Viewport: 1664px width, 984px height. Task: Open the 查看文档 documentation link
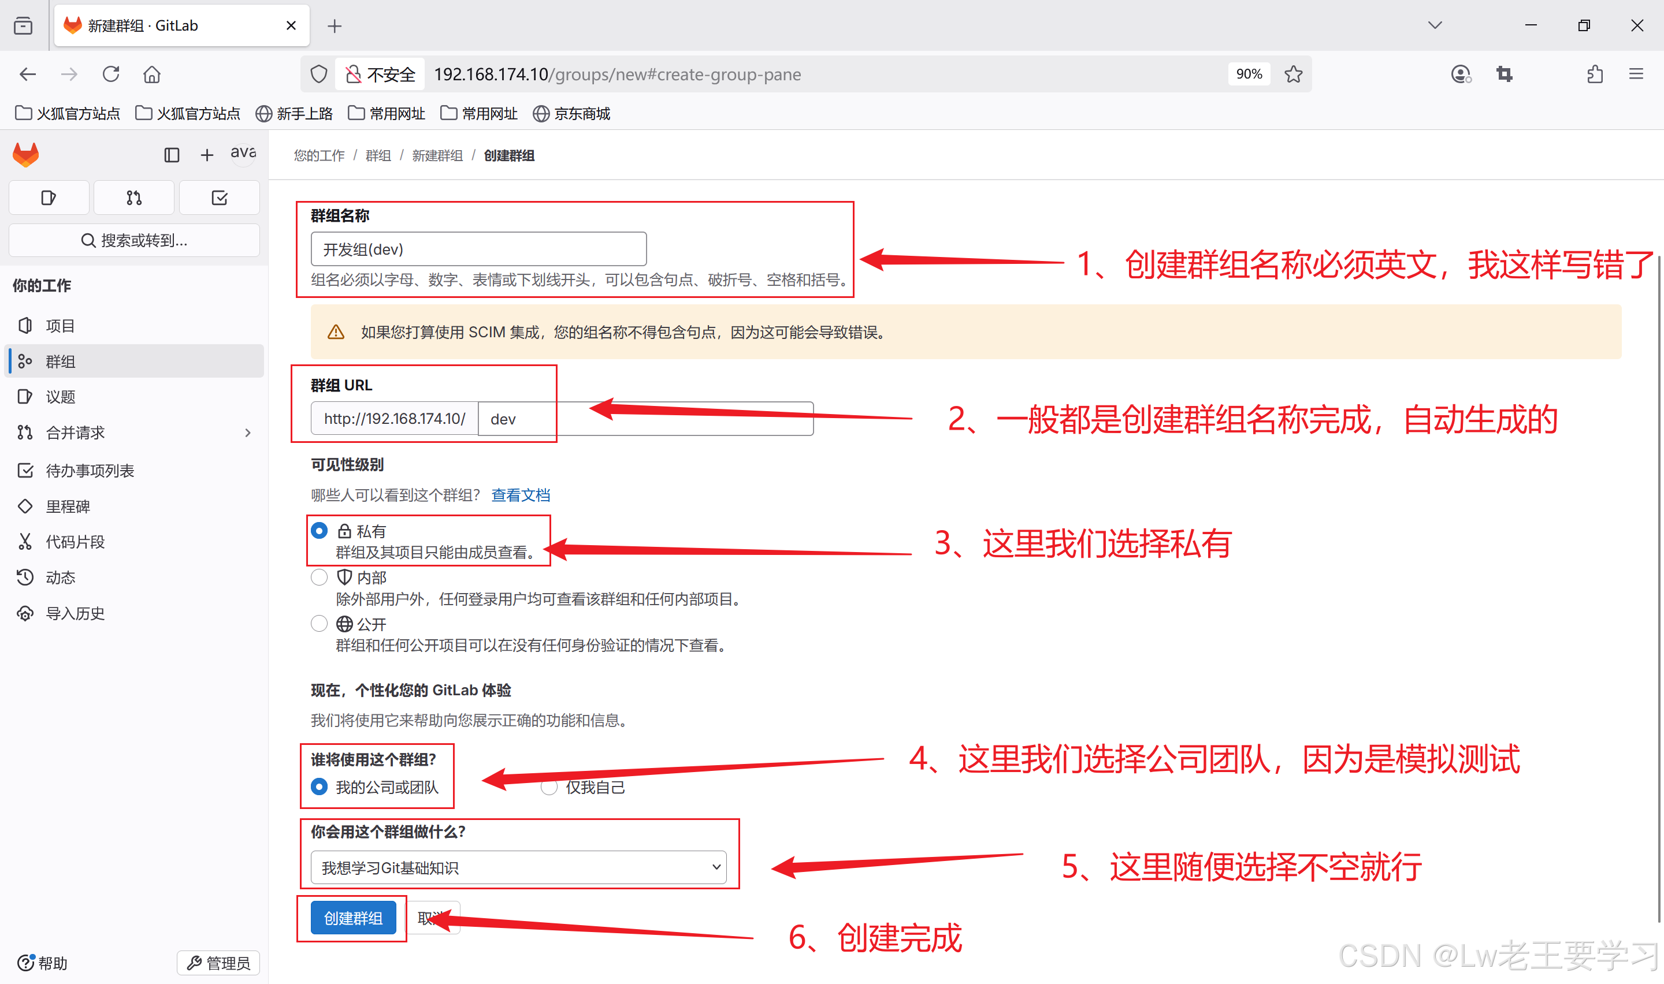coord(520,495)
